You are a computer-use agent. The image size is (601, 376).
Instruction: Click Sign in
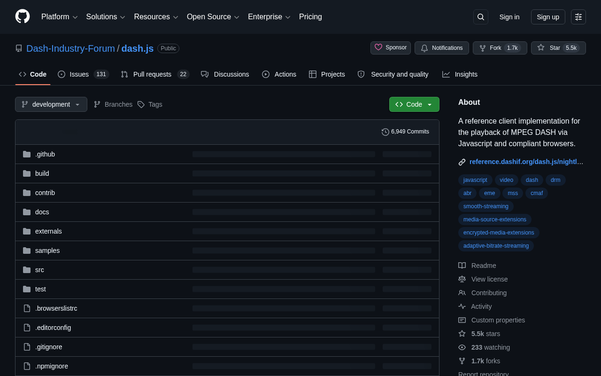click(x=509, y=17)
